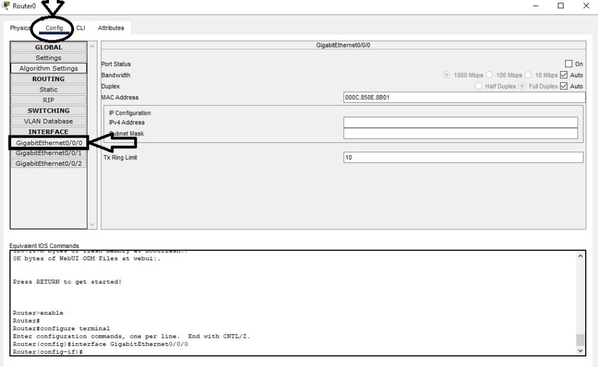Viewport: 598px width, 367px height.
Task: Select interface GigabitEthernet0/0/1
Action: click(x=48, y=152)
